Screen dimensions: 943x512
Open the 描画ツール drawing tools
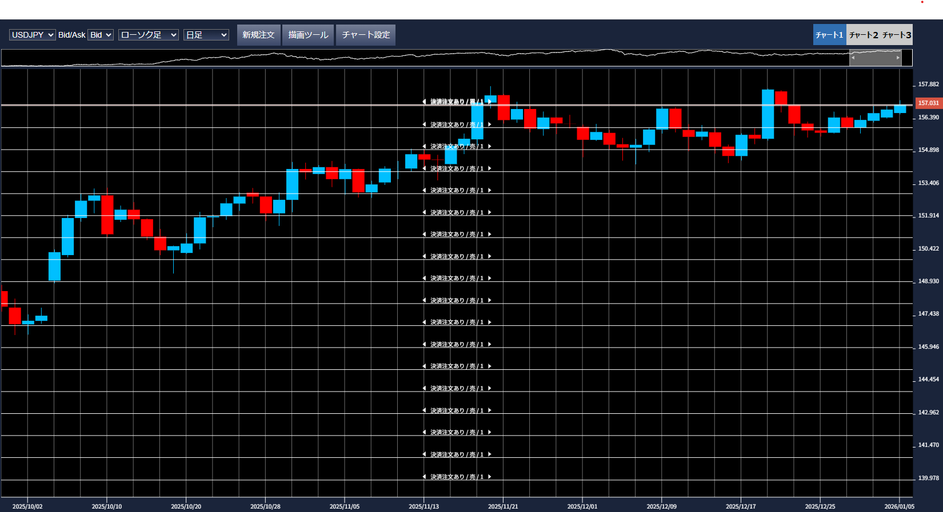[x=308, y=35]
